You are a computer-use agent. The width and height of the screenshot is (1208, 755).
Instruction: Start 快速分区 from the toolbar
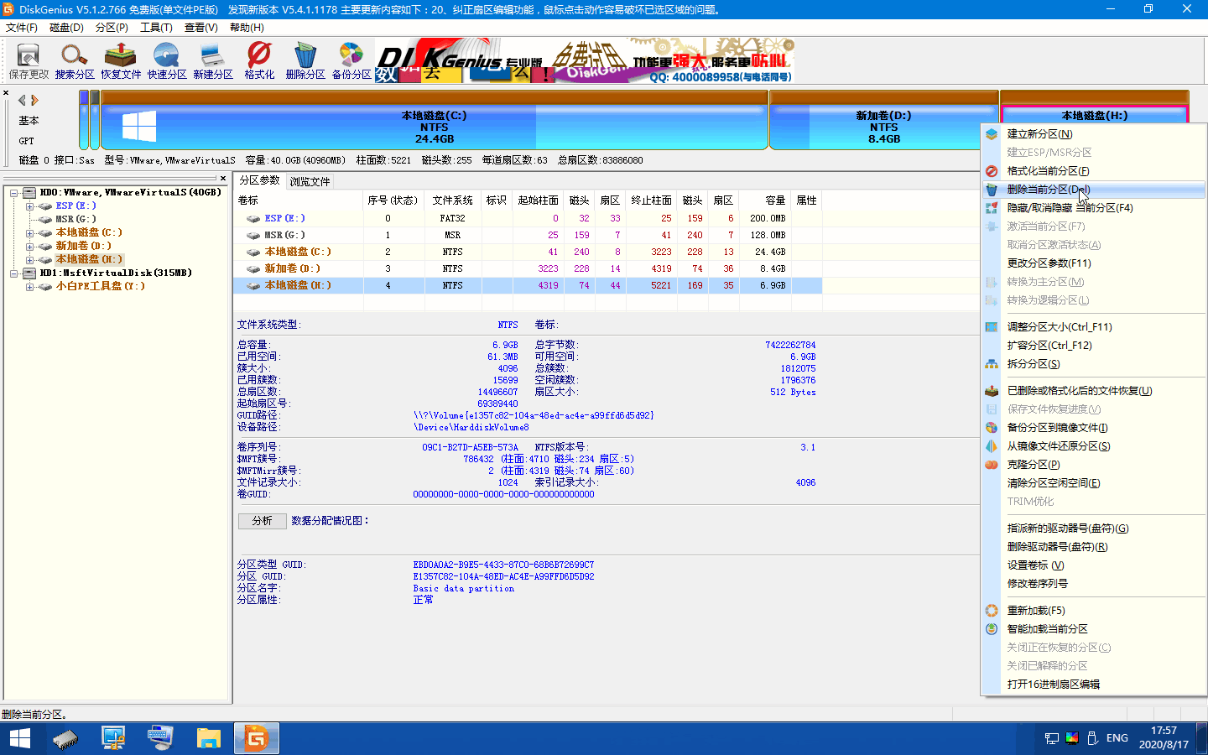point(167,61)
